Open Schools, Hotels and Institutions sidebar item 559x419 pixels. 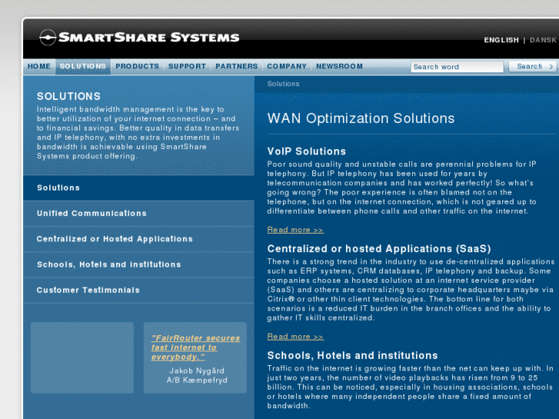[108, 264]
